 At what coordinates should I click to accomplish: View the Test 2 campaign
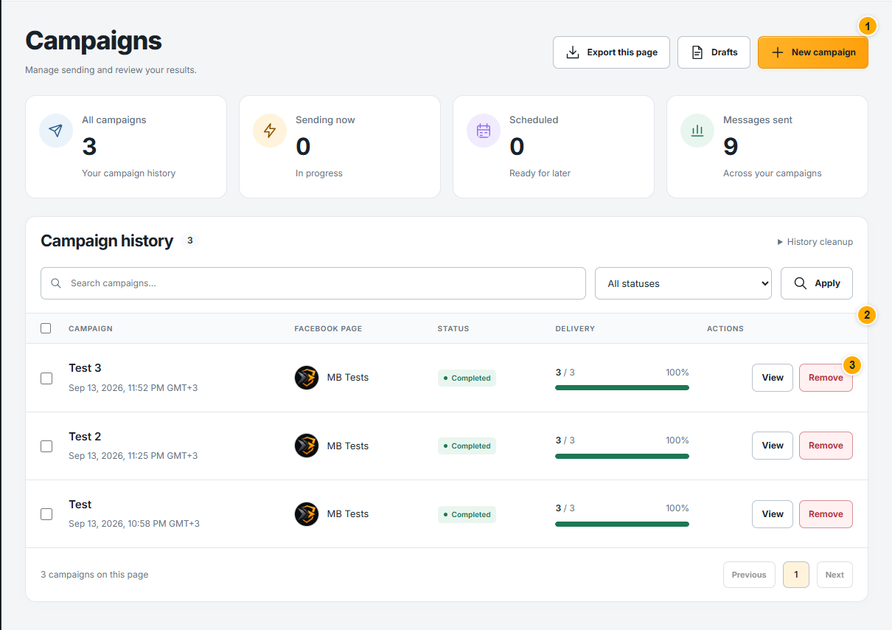pos(773,446)
